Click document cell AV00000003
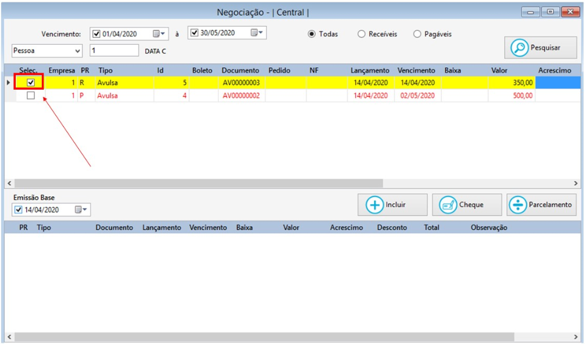585x344 pixels. click(x=241, y=83)
